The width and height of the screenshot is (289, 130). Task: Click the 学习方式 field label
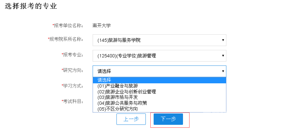coord(73,86)
